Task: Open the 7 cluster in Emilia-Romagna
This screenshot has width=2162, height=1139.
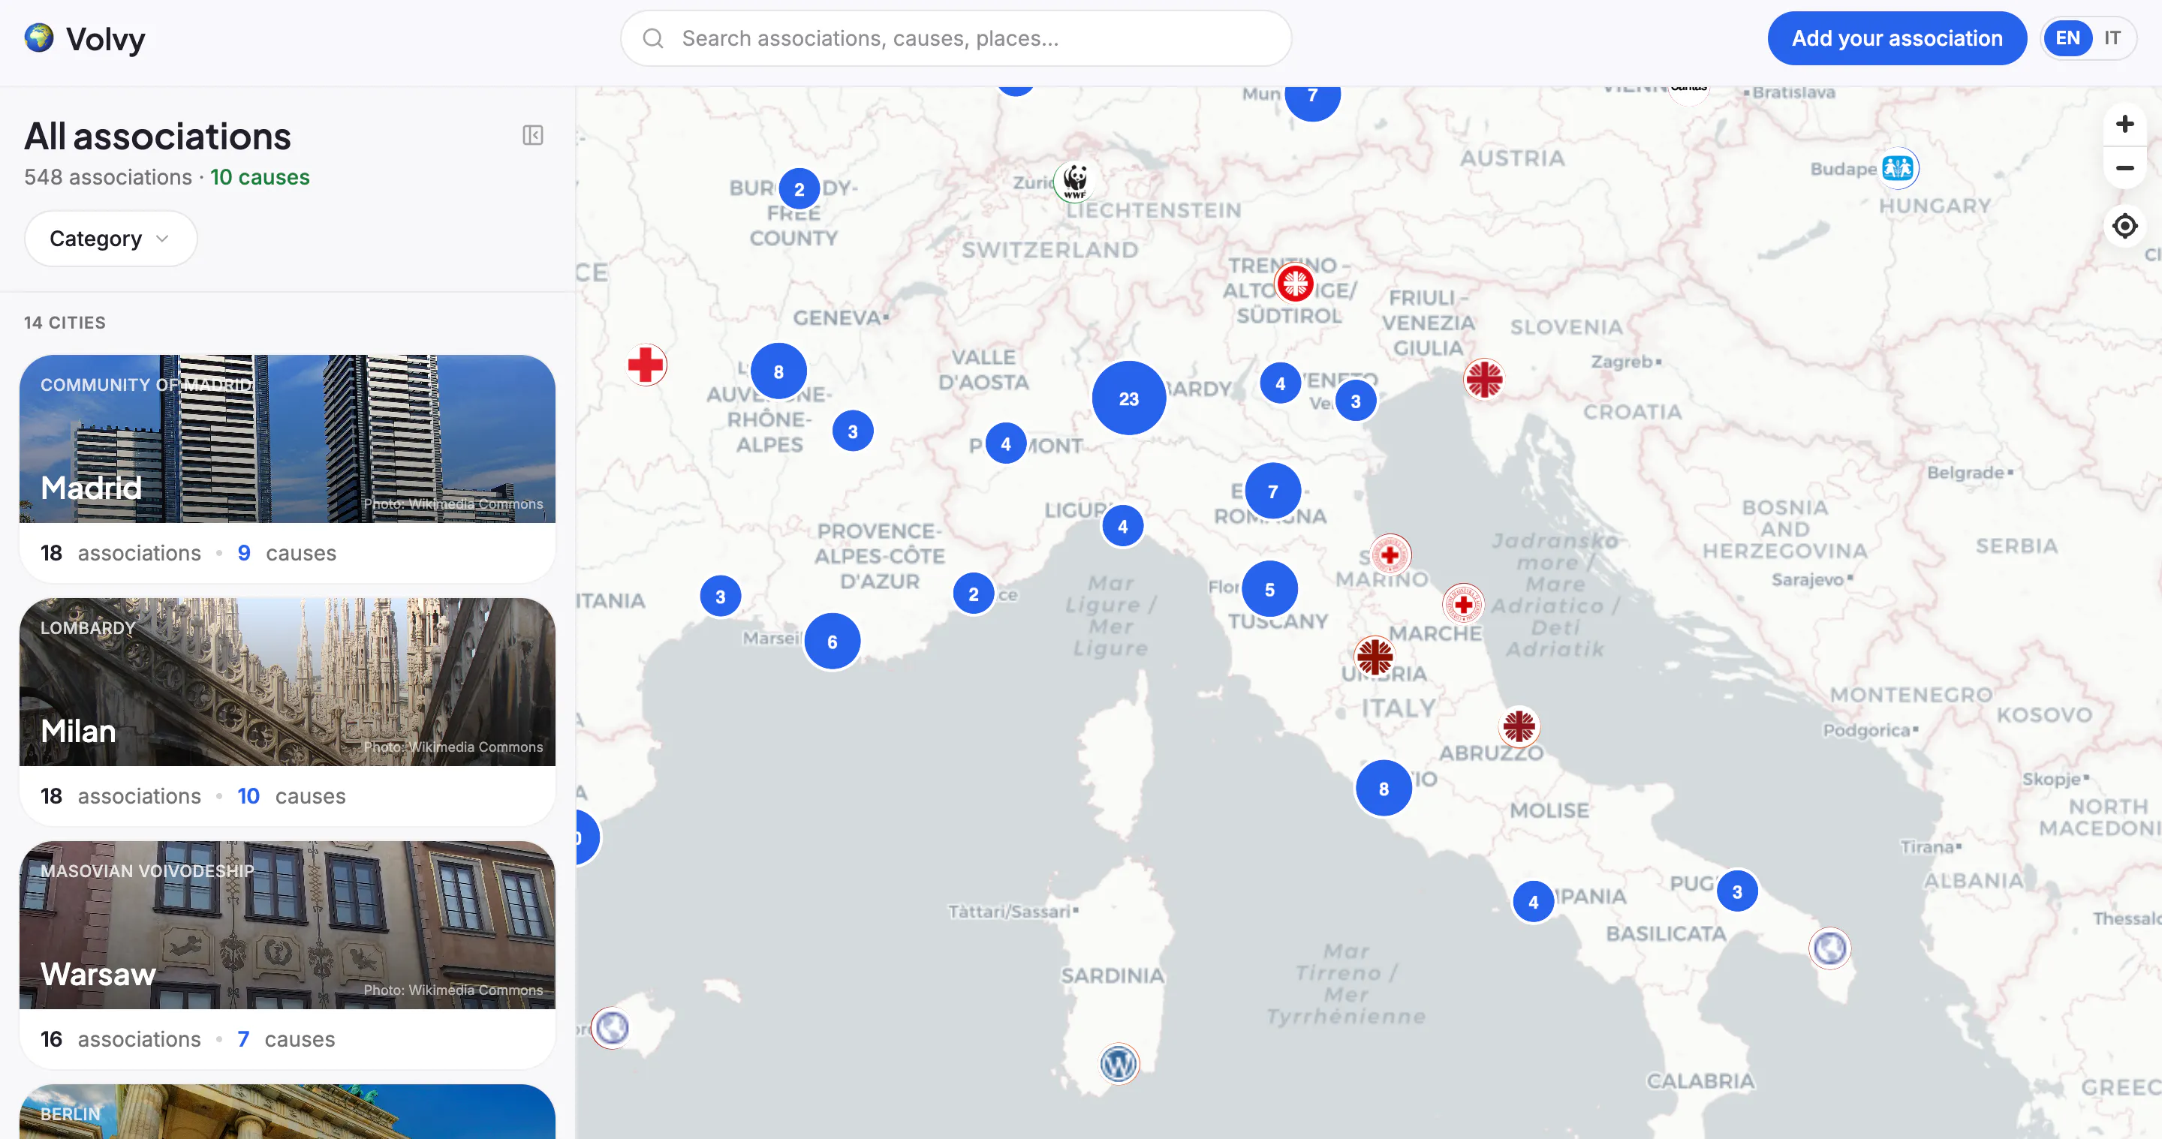Action: [1272, 491]
